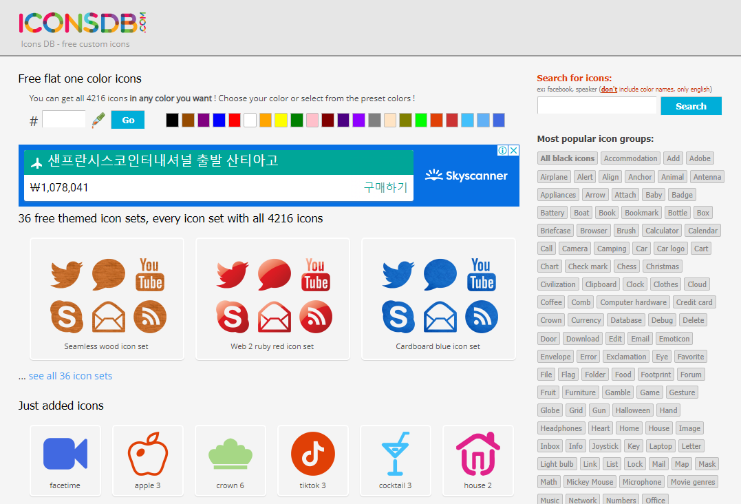
Task: Open Seamless wood icon set link
Action: tap(107, 346)
